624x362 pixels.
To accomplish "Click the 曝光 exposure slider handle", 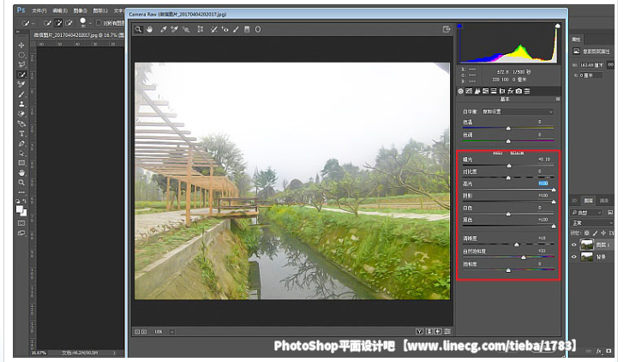I will (x=509, y=166).
